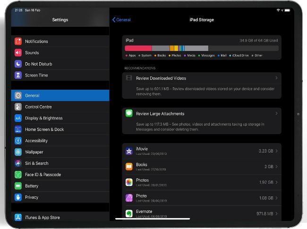Screen dimensions: 307x229
Task: Tap the Evernote elephant icon
Action: (129, 213)
